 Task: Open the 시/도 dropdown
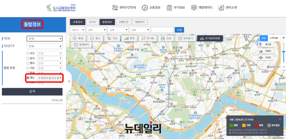coord(45,39)
